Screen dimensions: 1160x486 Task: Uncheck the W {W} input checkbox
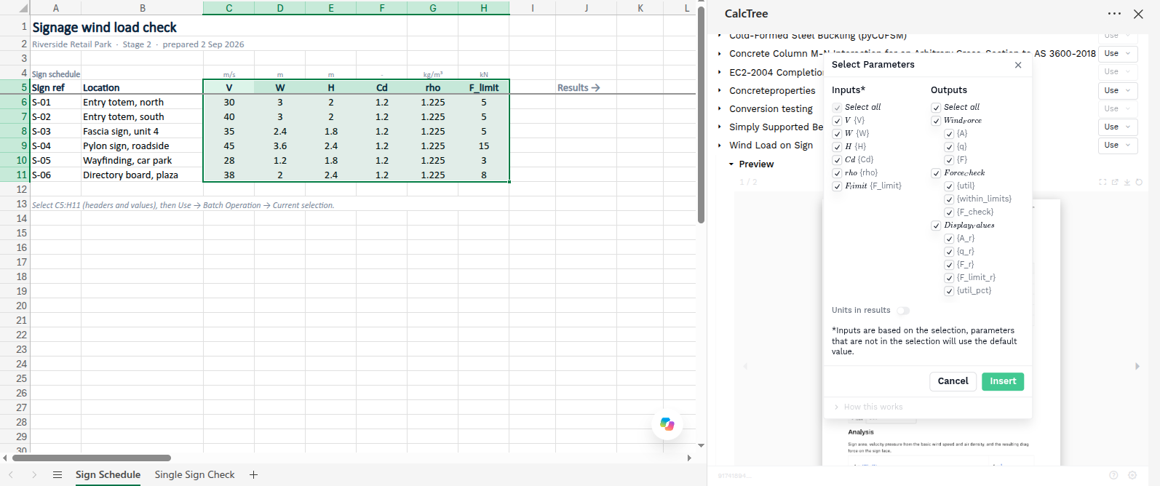click(x=837, y=134)
